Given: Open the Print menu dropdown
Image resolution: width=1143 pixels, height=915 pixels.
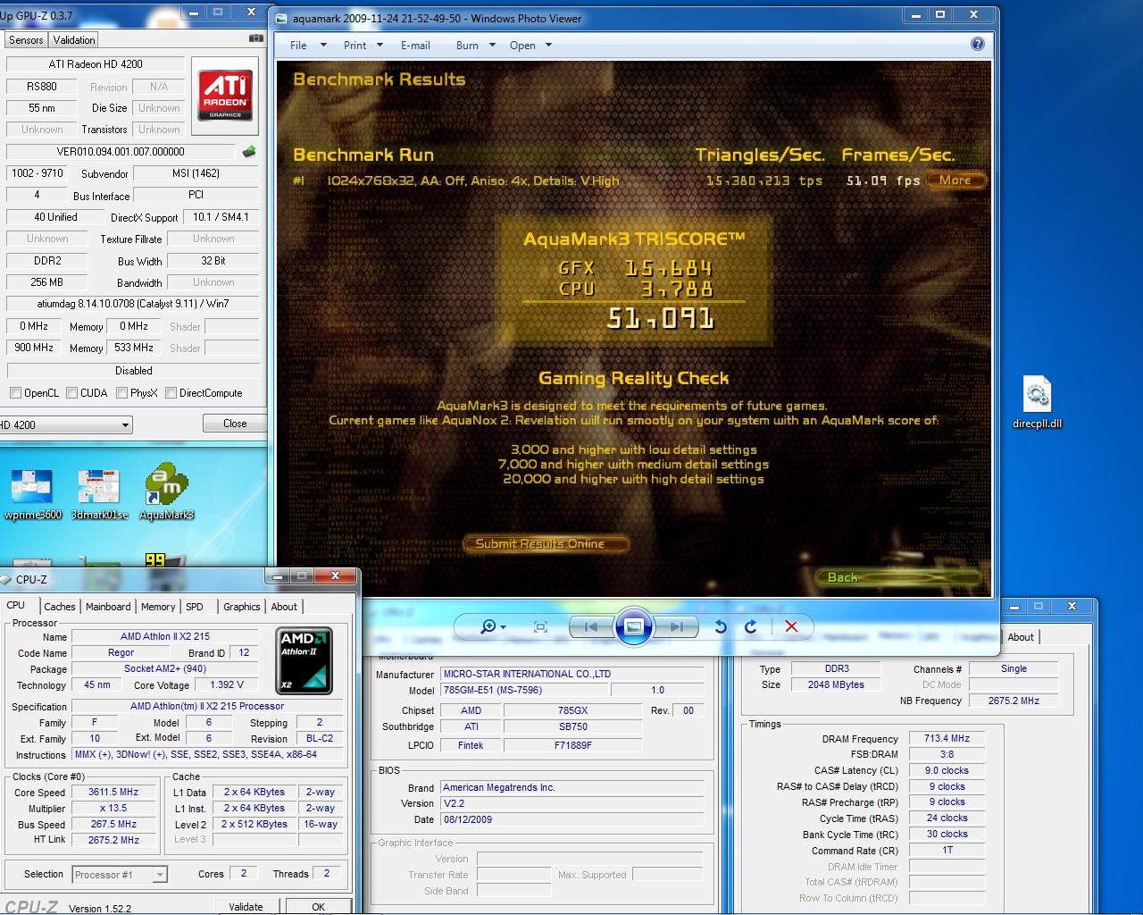Looking at the screenshot, I should coord(363,46).
